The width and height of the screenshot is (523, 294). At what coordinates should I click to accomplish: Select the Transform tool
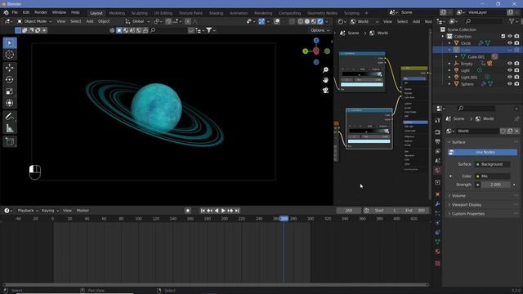point(10,103)
